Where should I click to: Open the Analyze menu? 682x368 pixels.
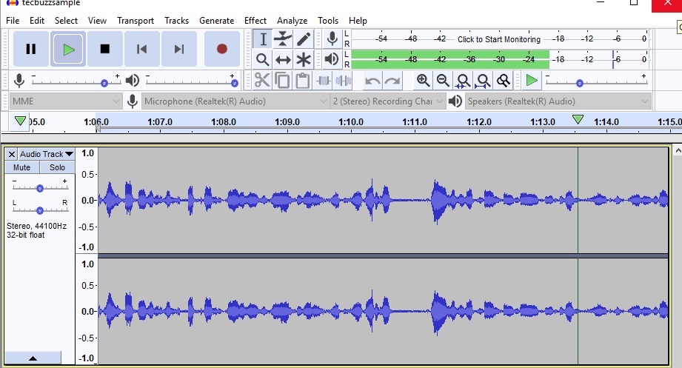pyautogui.click(x=292, y=21)
